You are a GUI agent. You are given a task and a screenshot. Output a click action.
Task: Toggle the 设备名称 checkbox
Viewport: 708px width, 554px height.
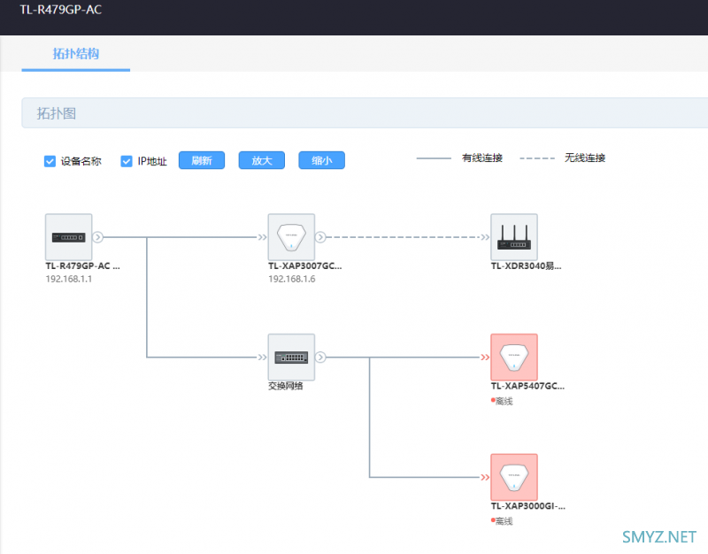(x=50, y=161)
